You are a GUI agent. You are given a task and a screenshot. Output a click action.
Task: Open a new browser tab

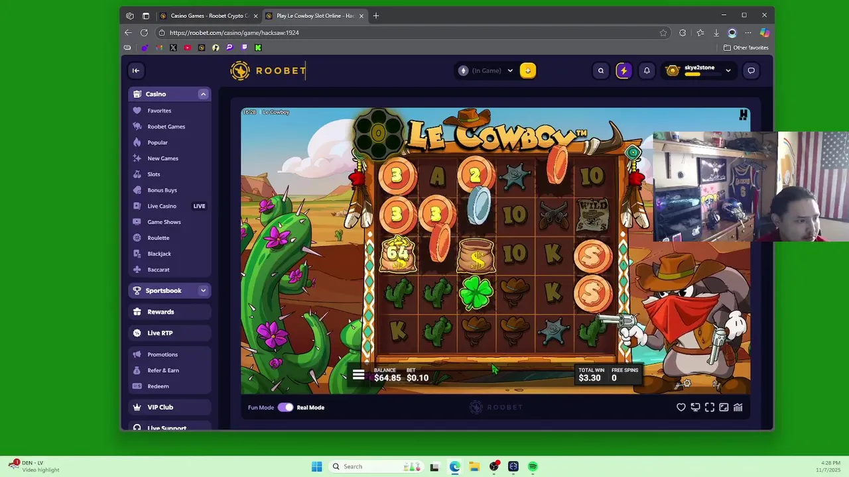[x=376, y=16]
